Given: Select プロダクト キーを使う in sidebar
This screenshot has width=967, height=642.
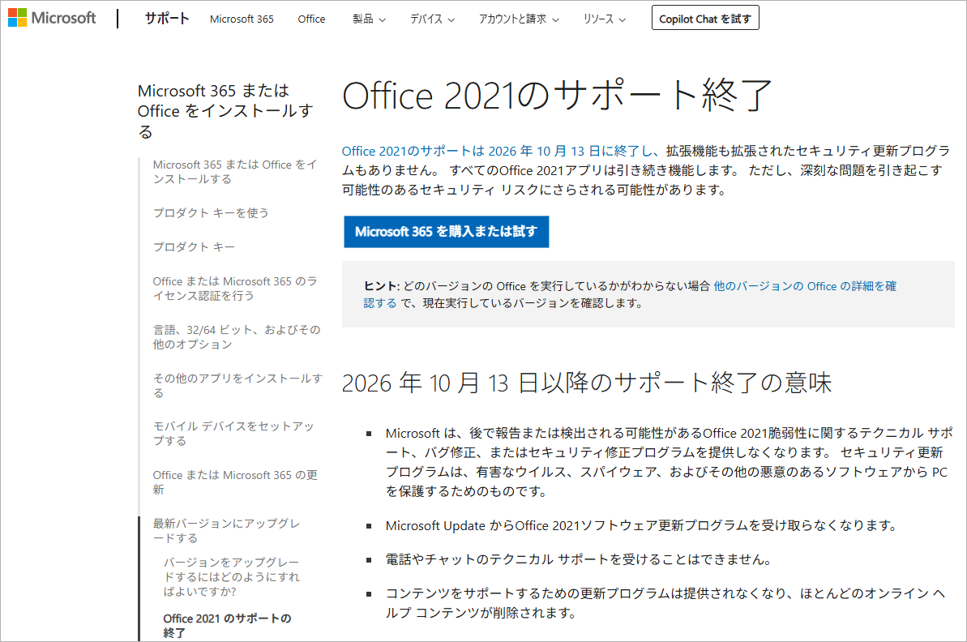Looking at the screenshot, I should tap(211, 212).
